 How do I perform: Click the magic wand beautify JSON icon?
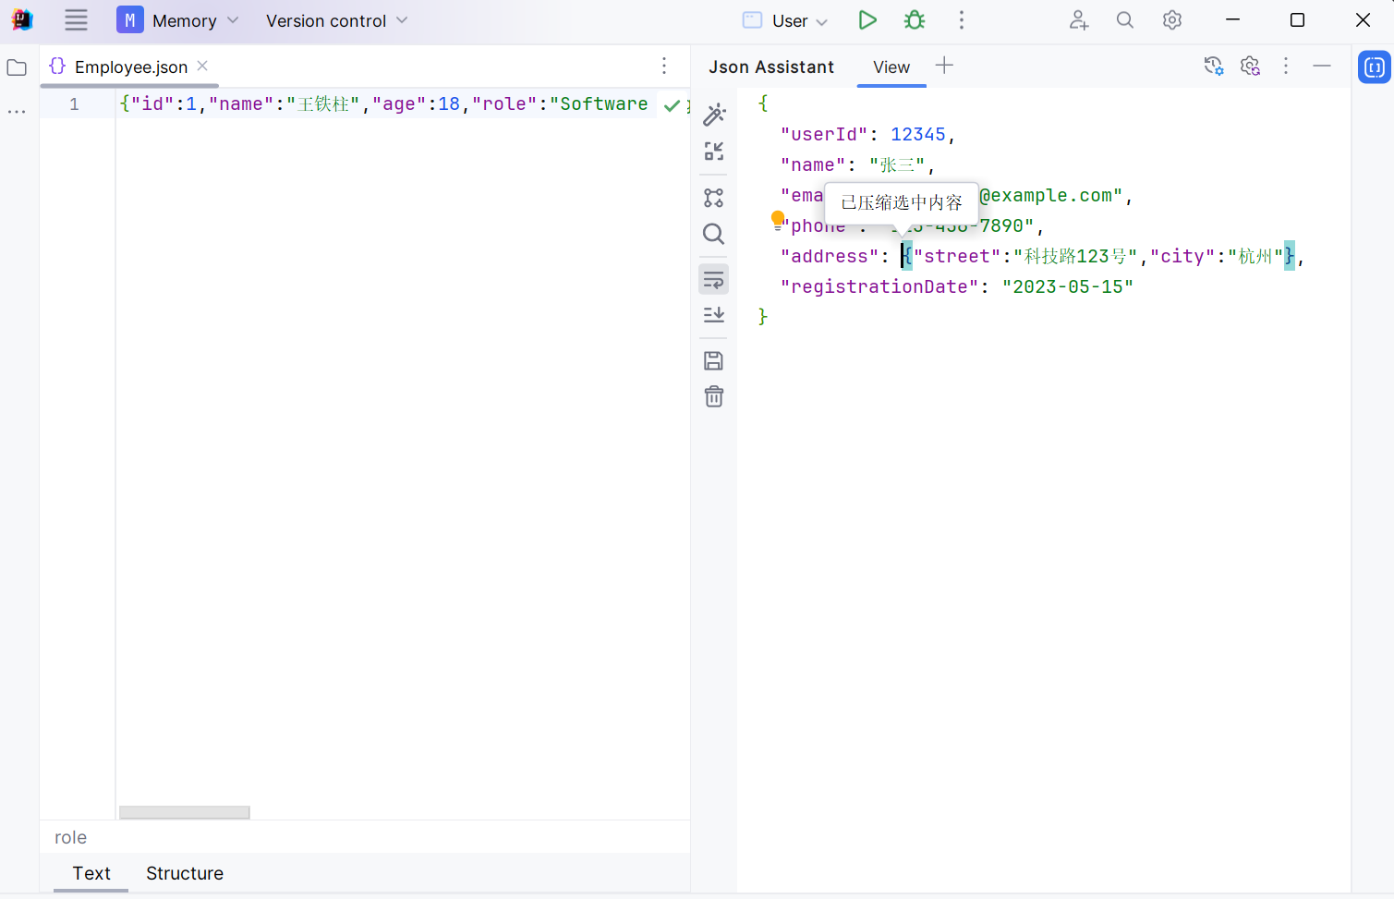714,115
